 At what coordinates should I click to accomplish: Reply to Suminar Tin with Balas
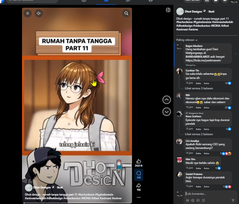[x=206, y=83]
